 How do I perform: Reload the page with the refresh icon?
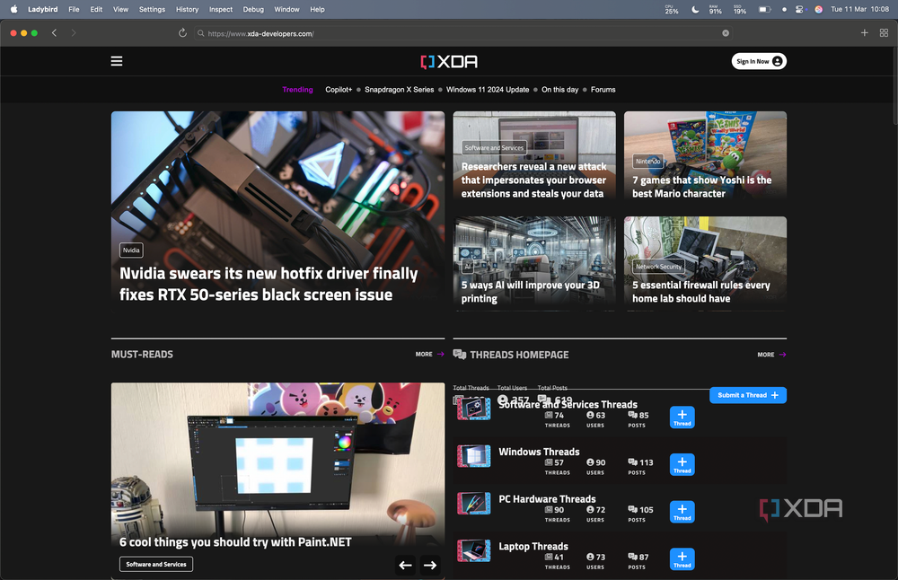[182, 33]
